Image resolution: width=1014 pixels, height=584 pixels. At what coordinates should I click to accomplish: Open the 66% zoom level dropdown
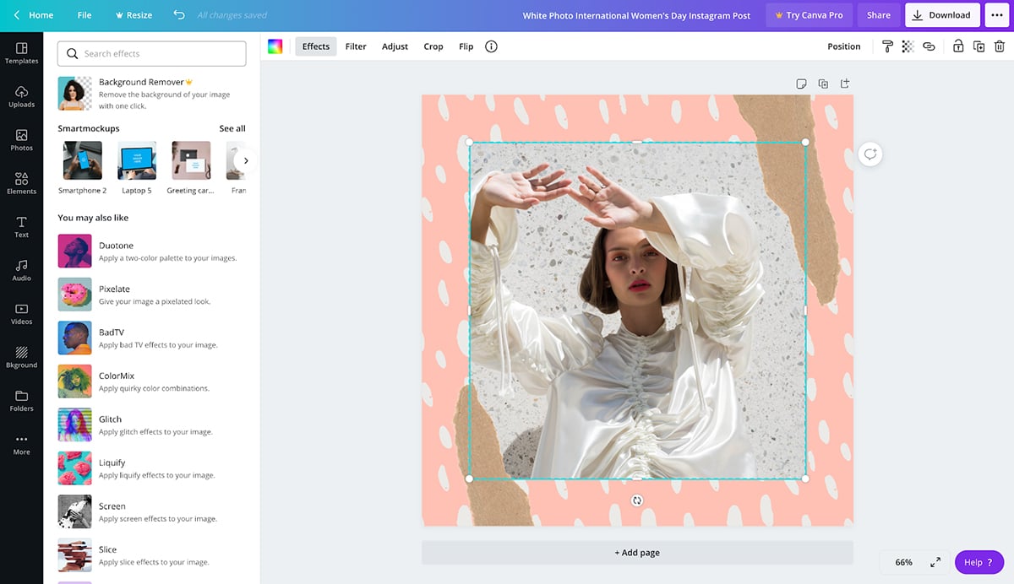coord(903,562)
